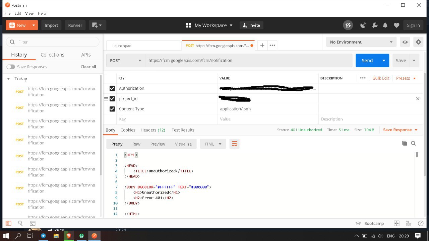Viewport: 429px width, 241px height.
Task: Uncheck the Content-Type header checkbox
Action: (x=112, y=109)
